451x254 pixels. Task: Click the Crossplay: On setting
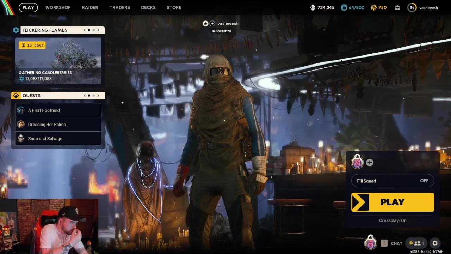tap(393, 220)
